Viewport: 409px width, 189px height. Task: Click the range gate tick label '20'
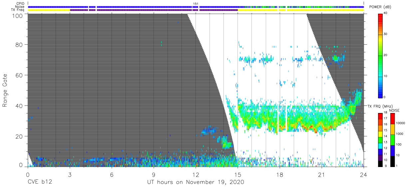[19, 137]
